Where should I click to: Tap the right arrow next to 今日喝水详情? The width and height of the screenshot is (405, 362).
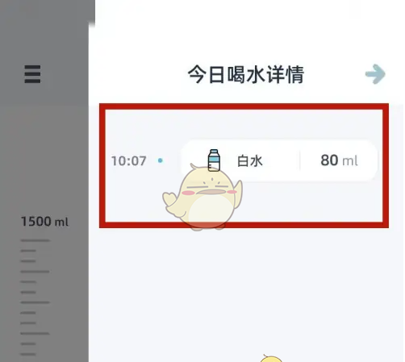click(x=375, y=74)
